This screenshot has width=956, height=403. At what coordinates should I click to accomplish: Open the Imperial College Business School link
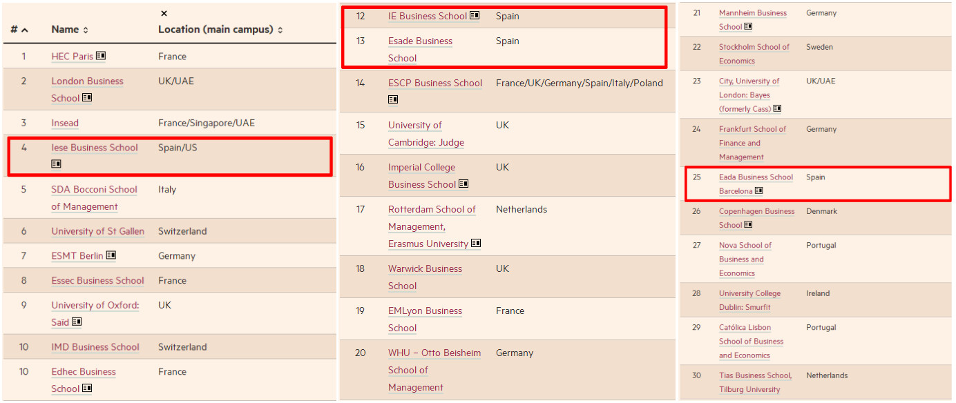point(422,175)
